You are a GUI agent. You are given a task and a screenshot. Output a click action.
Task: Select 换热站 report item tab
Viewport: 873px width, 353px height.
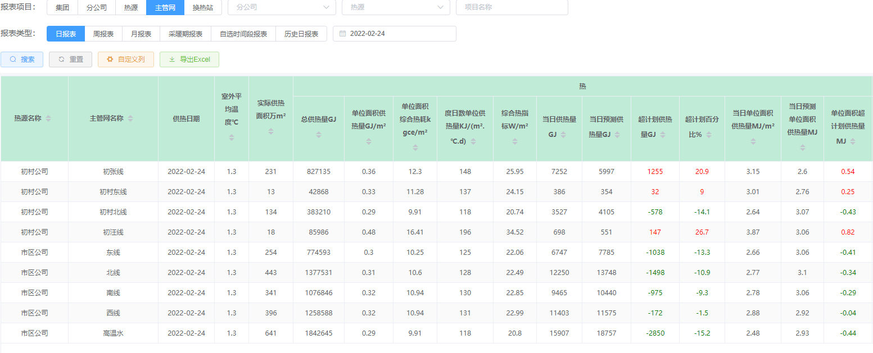point(203,7)
